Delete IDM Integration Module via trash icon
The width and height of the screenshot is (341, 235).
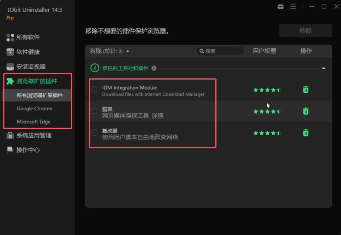click(306, 90)
